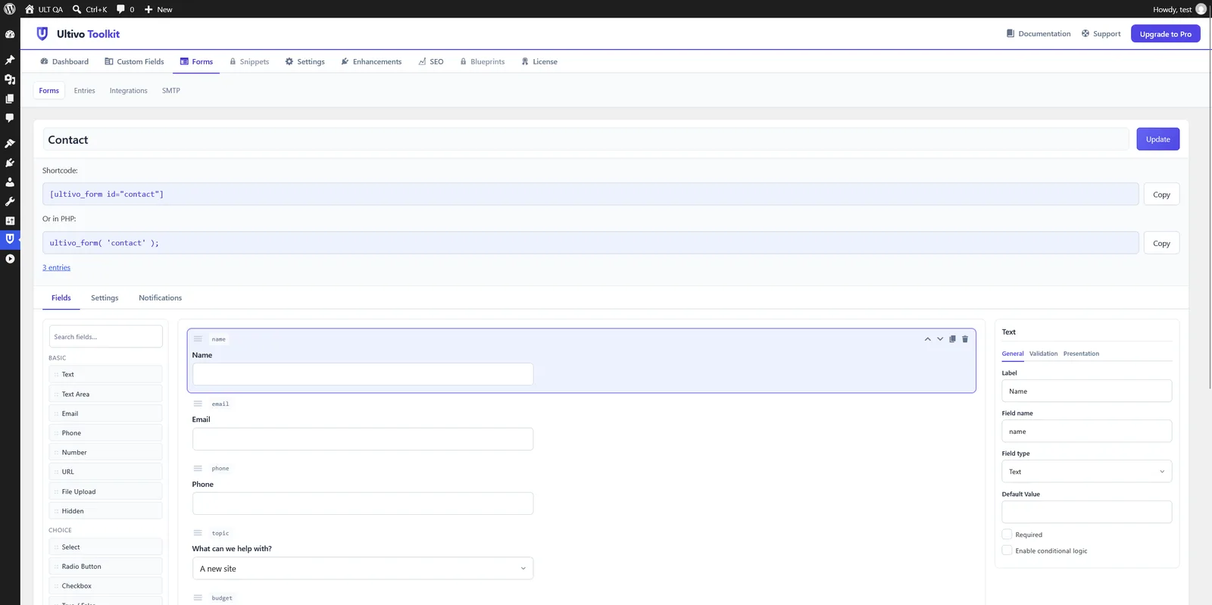Image resolution: width=1212 pixels, height=605 pixels.
Task: Open Users icon in sidebar
Action: coord(10,182)
